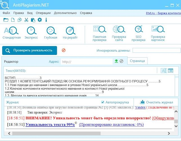Click journal horizontal scroll left arrow
This screenshot has height=141, width=181.
pyautogui.click(x=9, y=133)
